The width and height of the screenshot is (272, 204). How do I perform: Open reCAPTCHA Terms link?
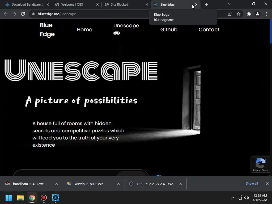click(x=265, y=170)
